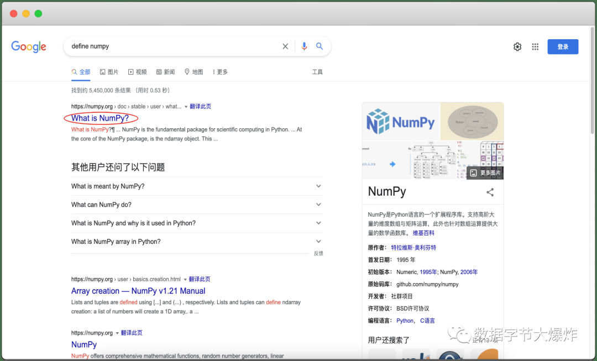Switch to the 图片 tab
Image resolution: width=597 pixels, height=361 pixels.
coord(109,72)
